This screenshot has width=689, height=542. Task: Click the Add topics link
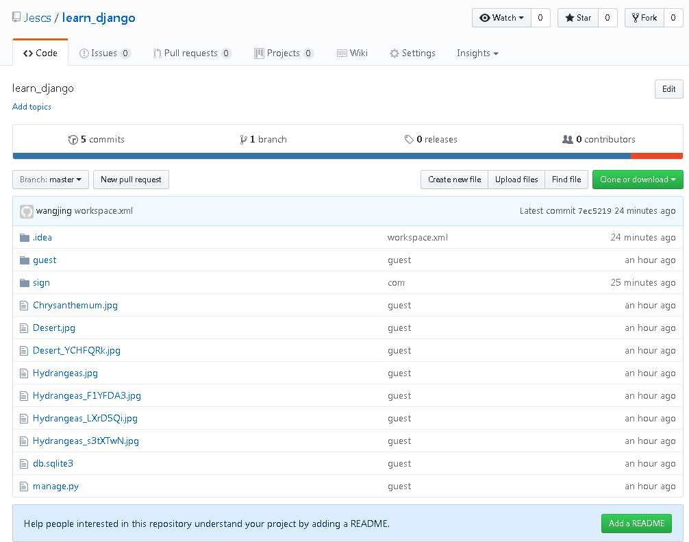pyautogui.click(x=32, y=107)
